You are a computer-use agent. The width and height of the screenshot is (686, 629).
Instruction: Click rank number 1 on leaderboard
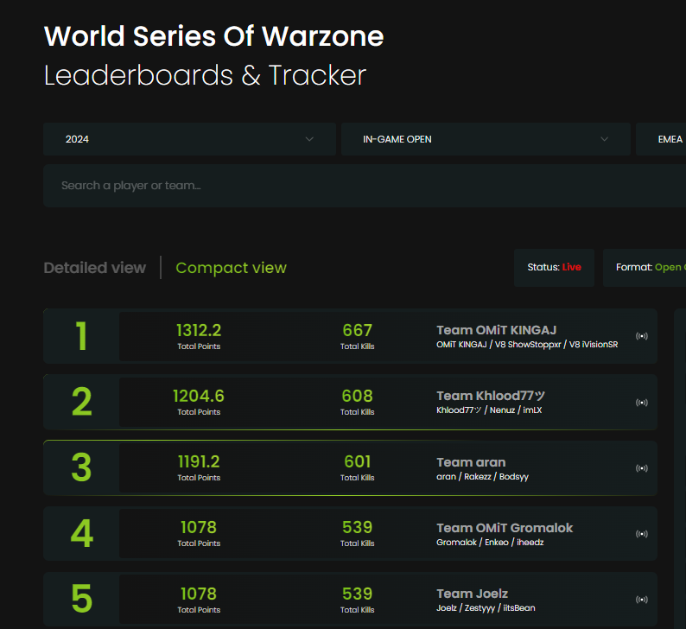point(81,336)
